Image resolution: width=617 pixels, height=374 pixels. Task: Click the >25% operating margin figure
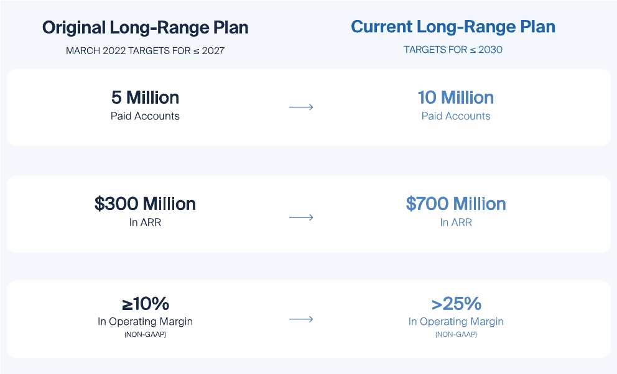tap(456, 304)
